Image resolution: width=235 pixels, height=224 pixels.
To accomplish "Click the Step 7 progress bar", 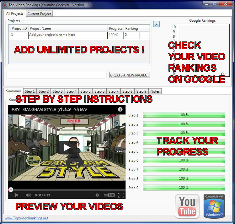I will tap(184, 169).
